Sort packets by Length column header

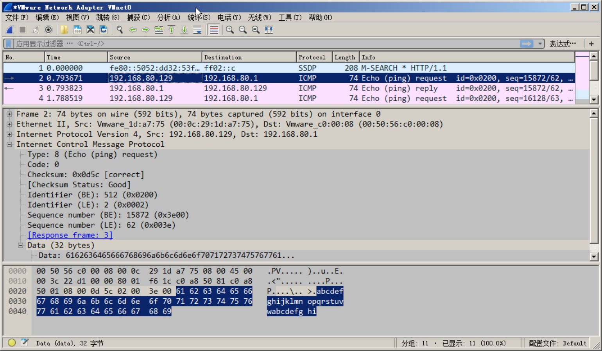click(346, 57)
